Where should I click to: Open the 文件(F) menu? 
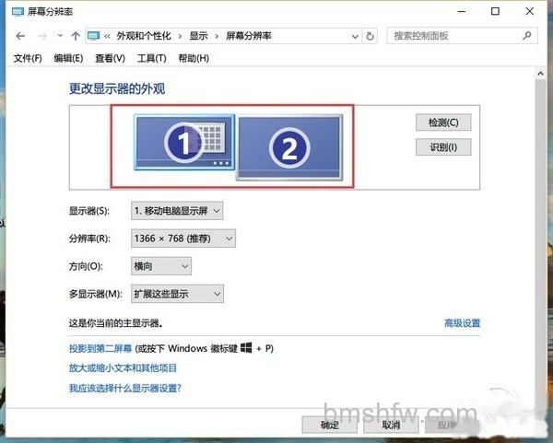click(28, 58)
